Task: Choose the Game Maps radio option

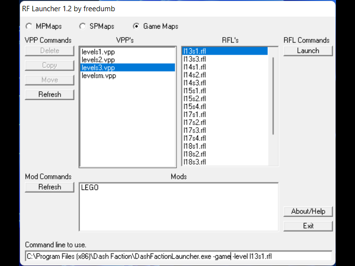Action: [136, 26]
